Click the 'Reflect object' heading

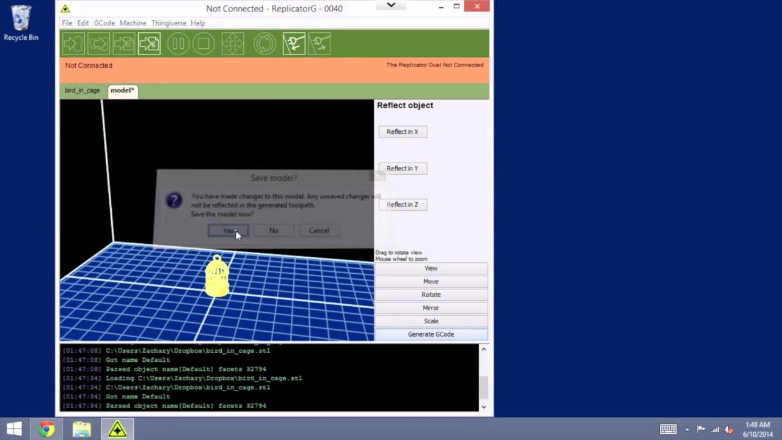click(405, 105)
